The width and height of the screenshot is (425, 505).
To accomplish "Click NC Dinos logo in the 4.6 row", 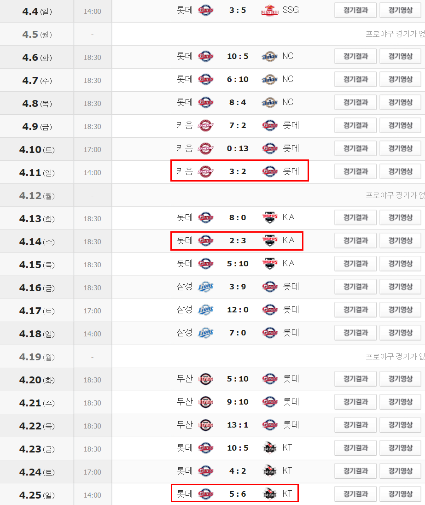I will pos(270,56).
